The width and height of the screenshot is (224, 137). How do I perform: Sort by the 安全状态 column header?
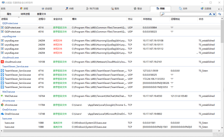(x=58, y=19)
